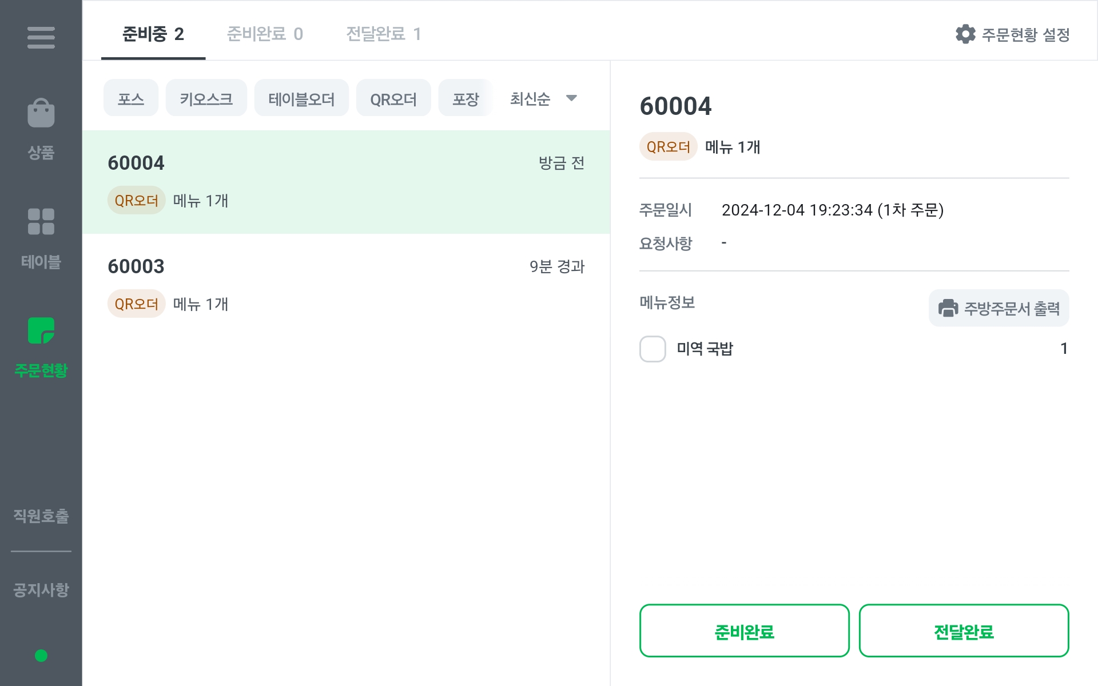This screenshot has height=686, width=1098.
Task: Toggle the 포스 filter chip
Action: point(130,99)
